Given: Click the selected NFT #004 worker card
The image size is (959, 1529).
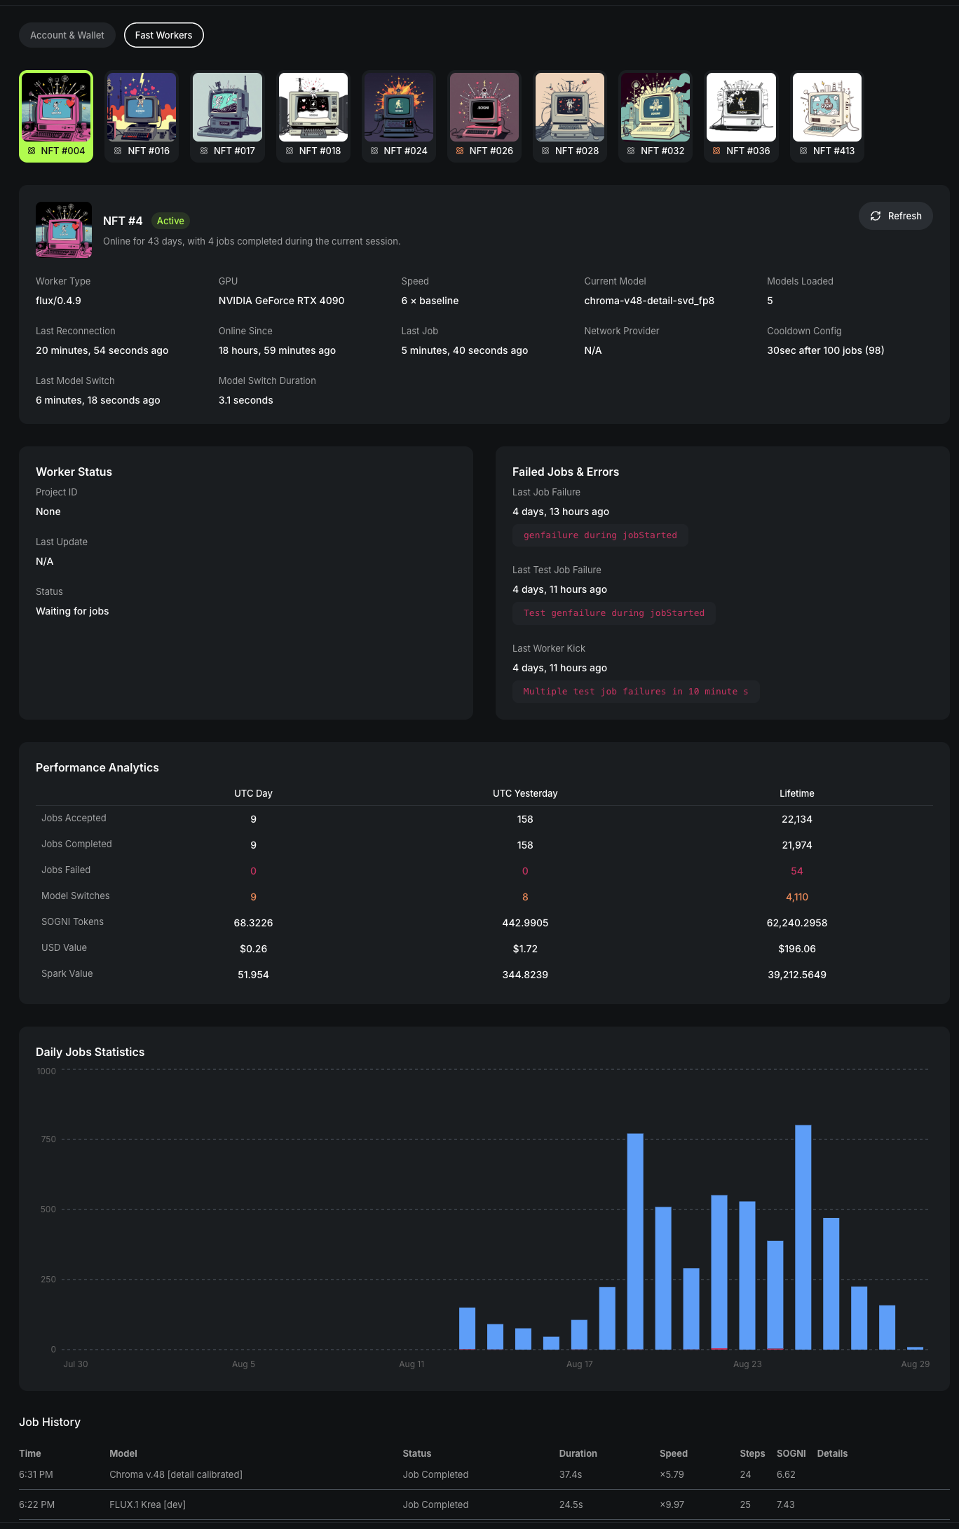Looking at the screenshot, I should tap(56, 116).
